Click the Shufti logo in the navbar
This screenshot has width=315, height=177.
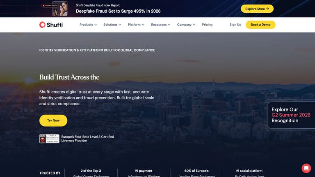[x=51, y=25]
